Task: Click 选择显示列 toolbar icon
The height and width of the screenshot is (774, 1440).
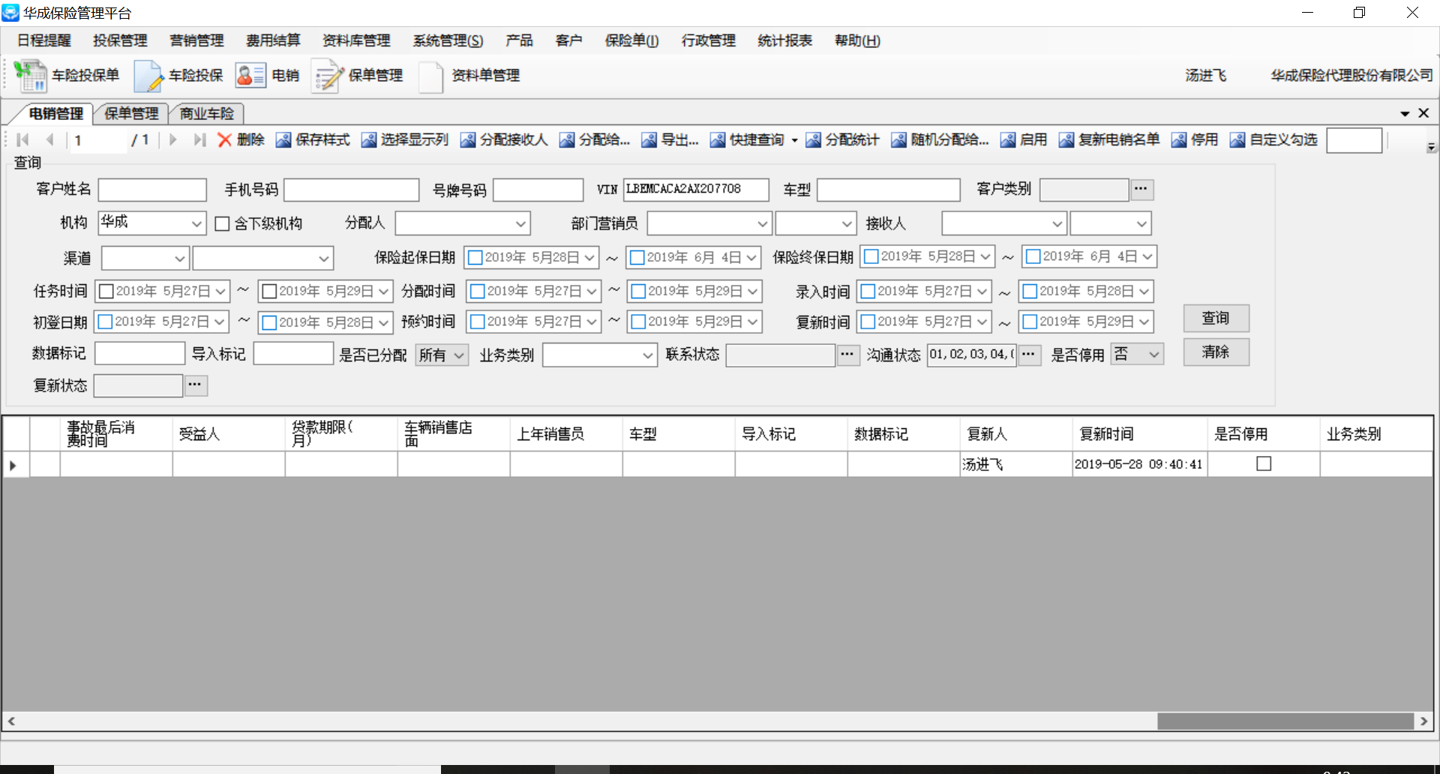Action: click(x=369, y=140)
